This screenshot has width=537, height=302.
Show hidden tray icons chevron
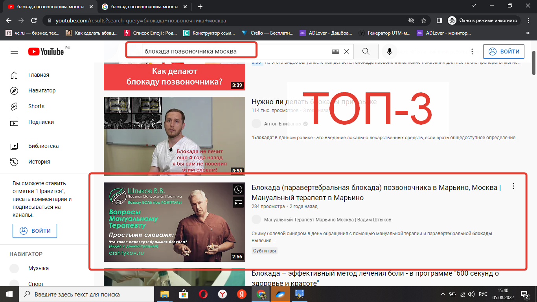[443, 294]
